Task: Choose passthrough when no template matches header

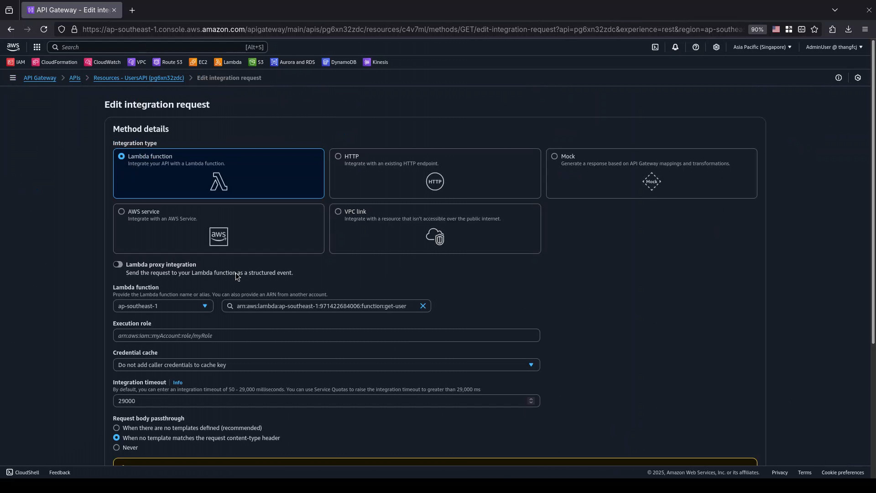Action: coord(116,438)
